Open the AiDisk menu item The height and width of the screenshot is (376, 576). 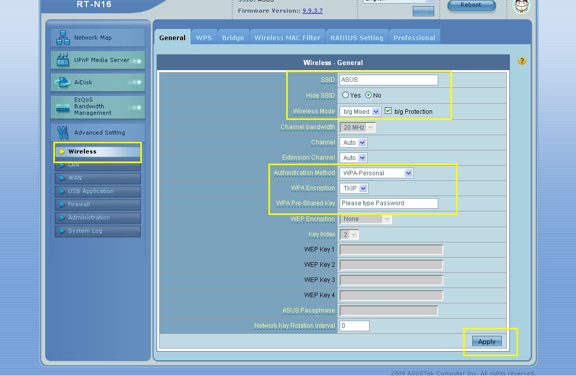tap(98, 82)
